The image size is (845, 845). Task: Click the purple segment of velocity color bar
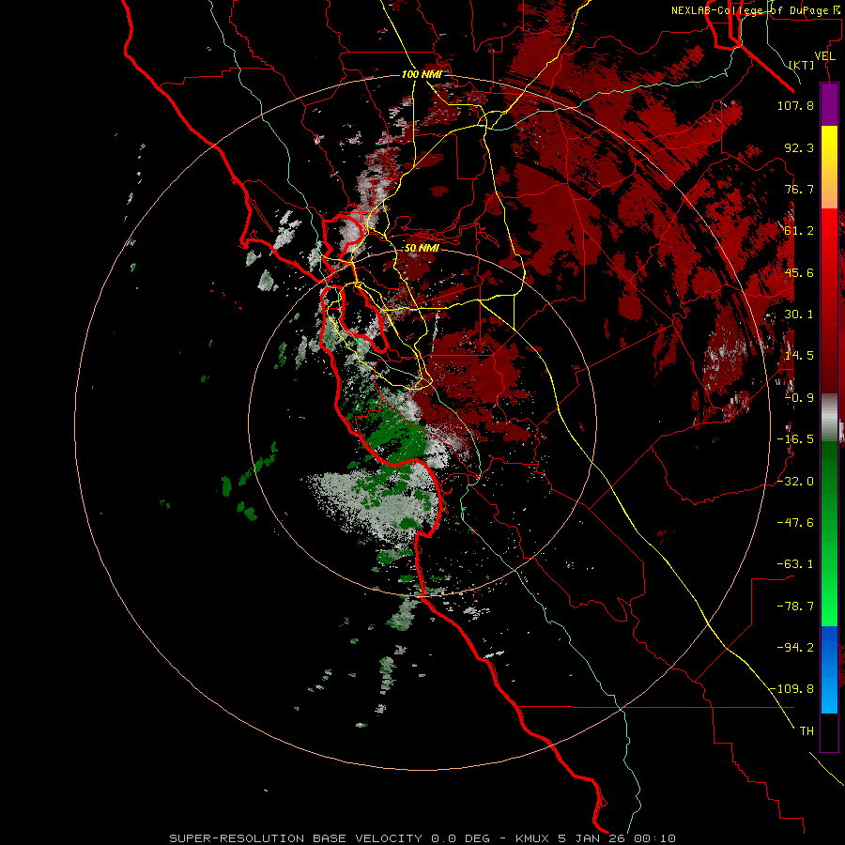click(x=829, y=104)
